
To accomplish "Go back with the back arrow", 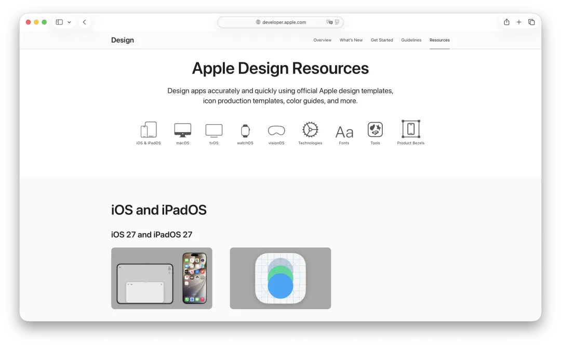I will 85,22.
